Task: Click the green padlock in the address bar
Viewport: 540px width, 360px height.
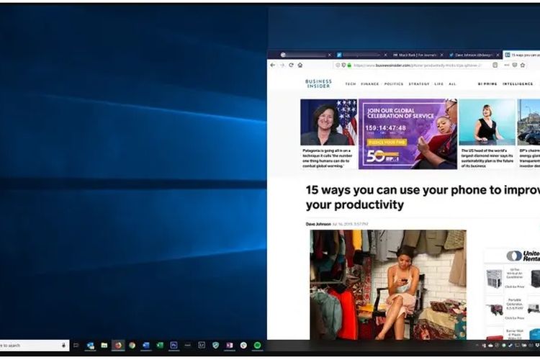Action: 349,65
